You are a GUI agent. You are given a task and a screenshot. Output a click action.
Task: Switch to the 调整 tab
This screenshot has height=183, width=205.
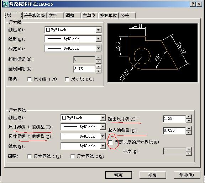coord(72,16)
